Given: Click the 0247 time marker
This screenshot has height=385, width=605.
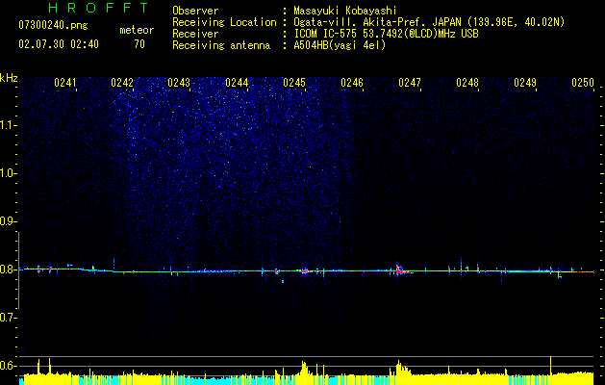Looking at the screenshot, I should click(x=410, y=83).
